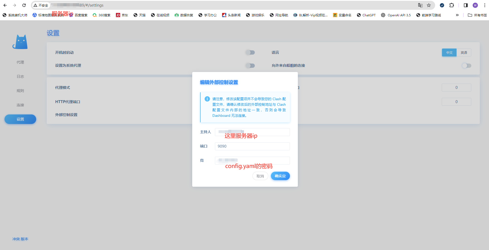Open the OpenAI API 3.5 bookmark
Screen dimensions: 489x250
click(x=396, y=15)
